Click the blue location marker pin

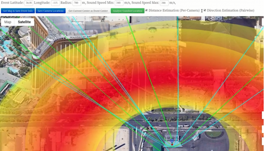[x=172, y=141]
